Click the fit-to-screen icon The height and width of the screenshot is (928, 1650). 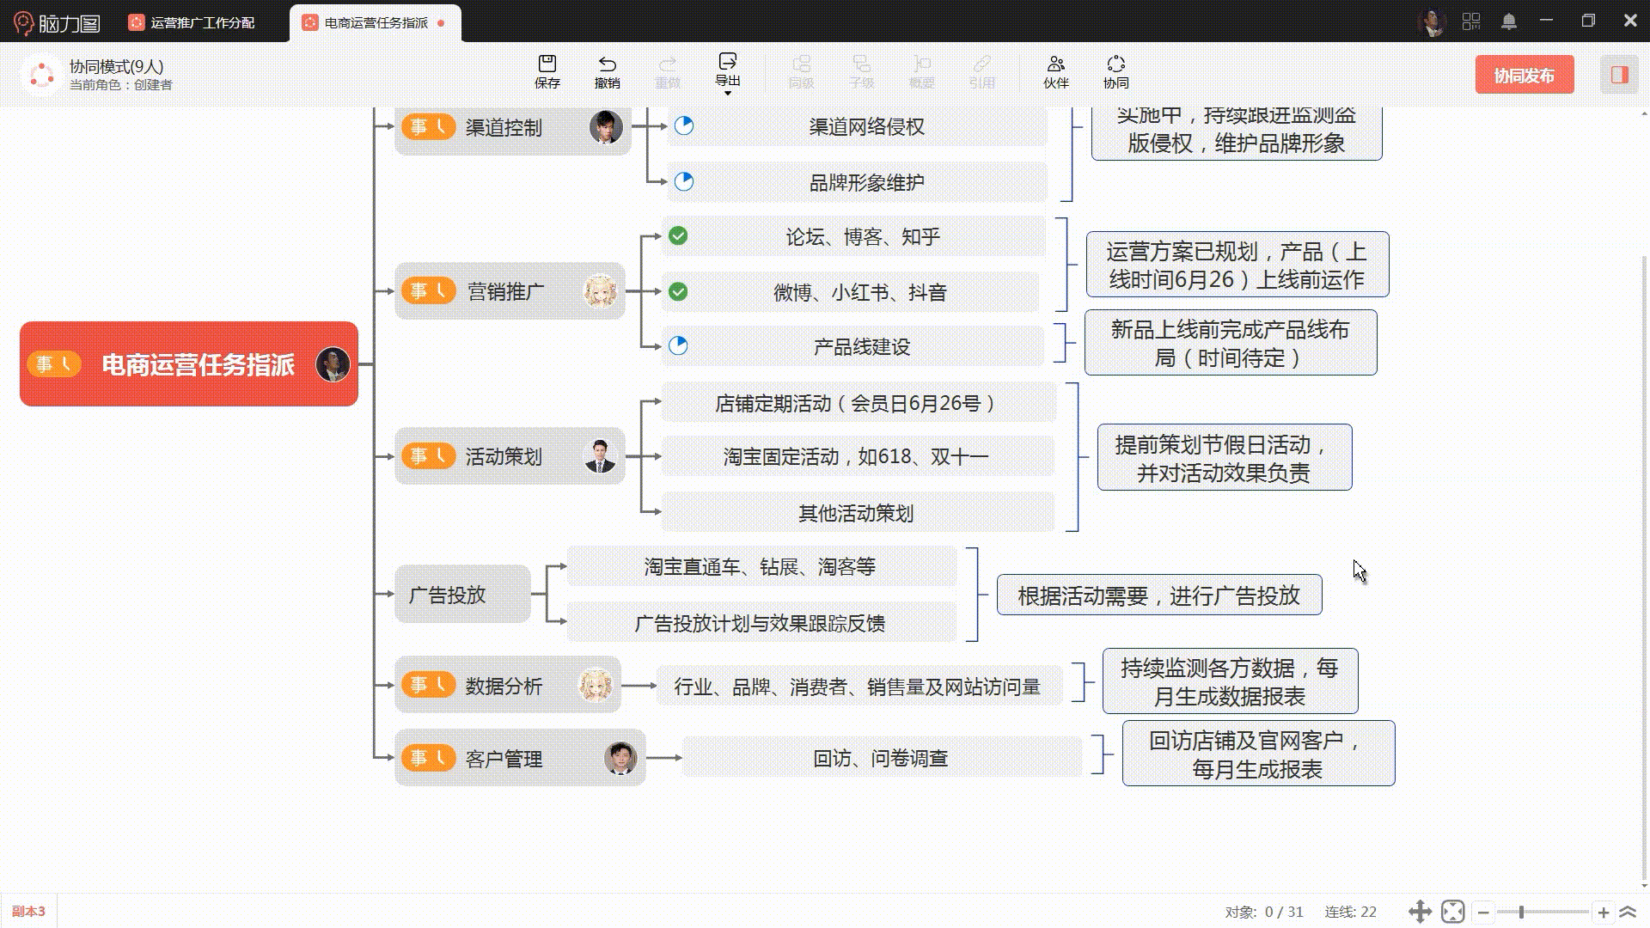1453,912
